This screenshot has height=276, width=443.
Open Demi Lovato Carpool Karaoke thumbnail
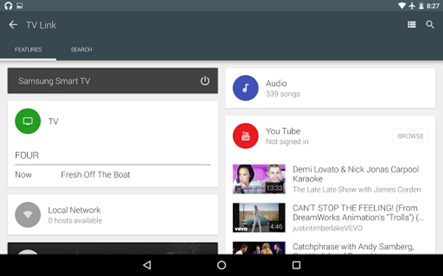(x=259, y=179)
